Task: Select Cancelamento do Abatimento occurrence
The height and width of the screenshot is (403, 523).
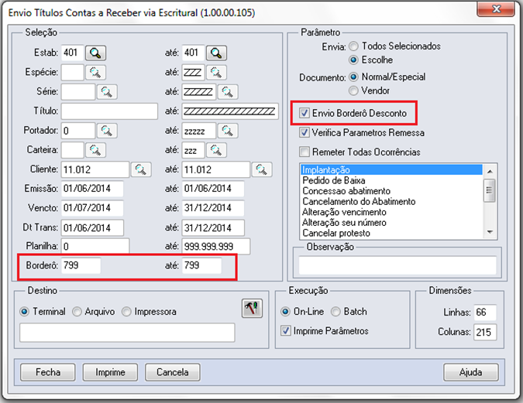Action: point(391,201)
